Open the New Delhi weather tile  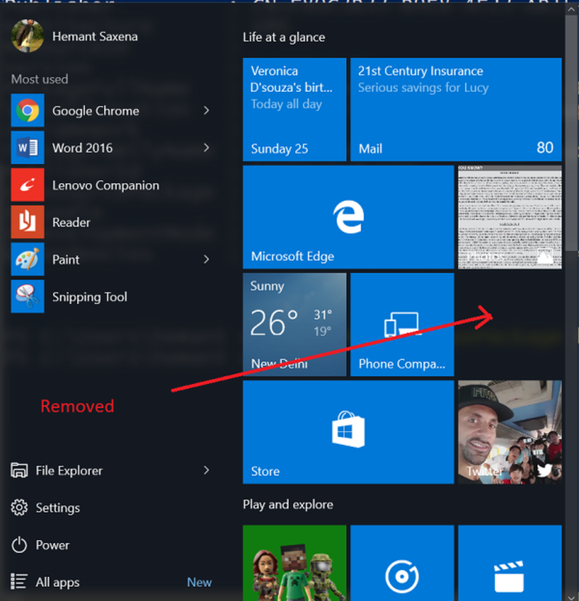click(295, 325)
